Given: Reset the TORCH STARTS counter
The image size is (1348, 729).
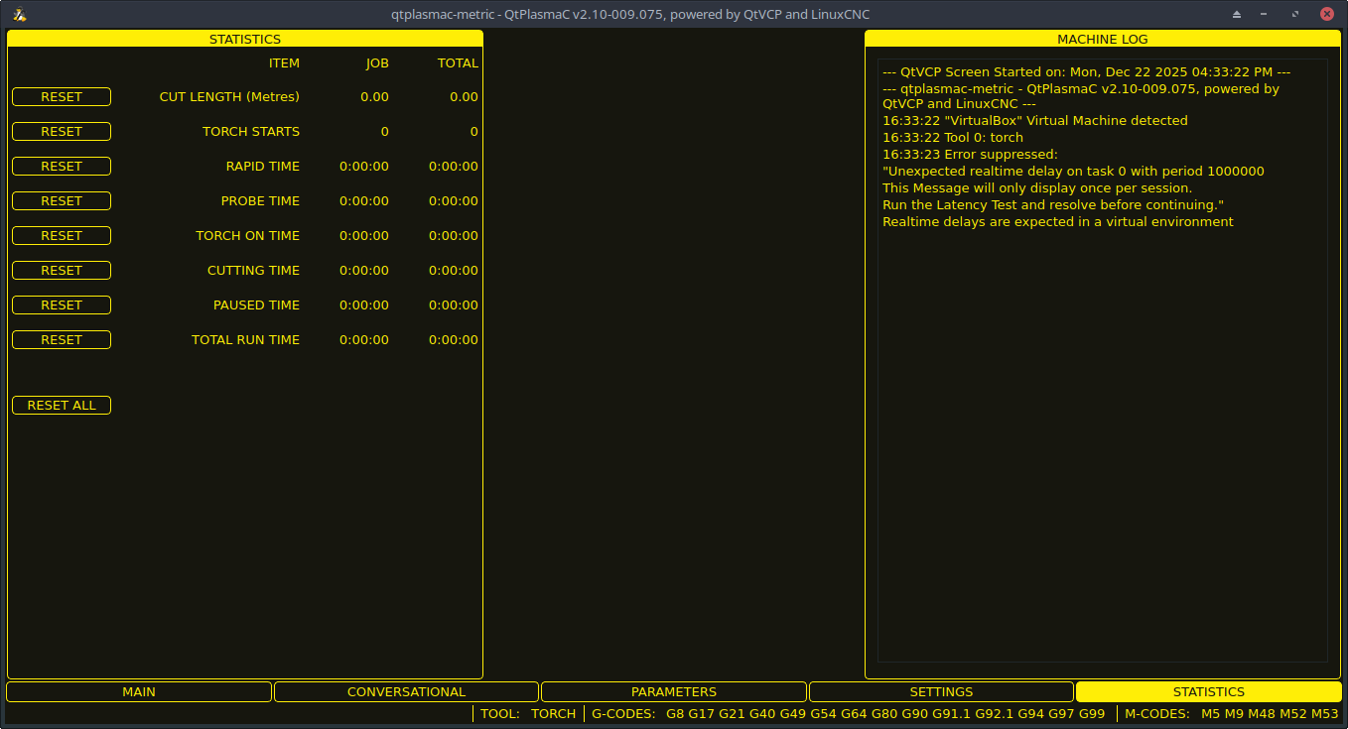Looking at the screenshot, I should click(x=61, y=131).
